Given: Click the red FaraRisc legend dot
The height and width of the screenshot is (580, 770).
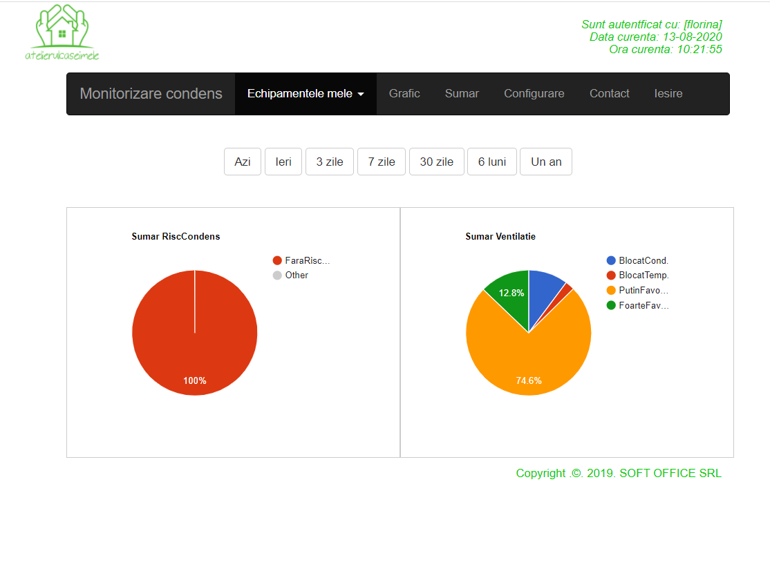Looking at the screenshot, I should click(278, 260).
